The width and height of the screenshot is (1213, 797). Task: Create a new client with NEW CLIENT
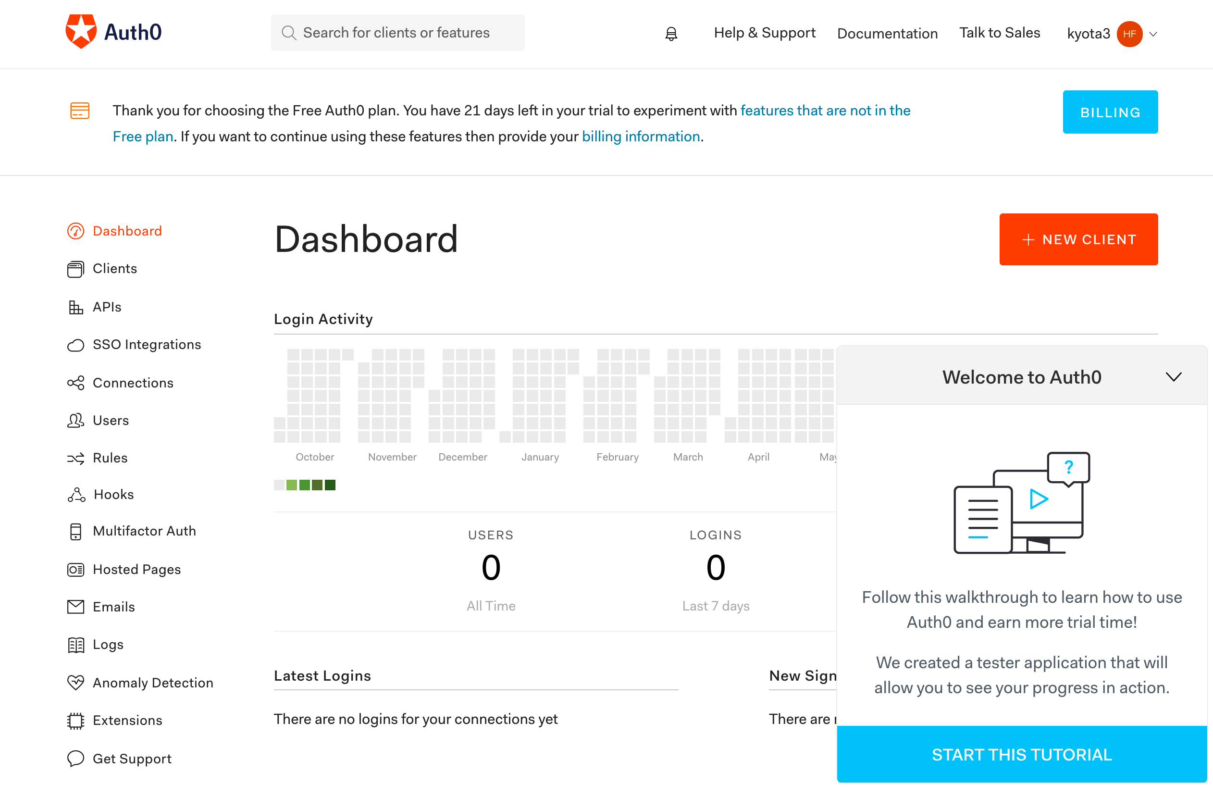coord(1078,239)
